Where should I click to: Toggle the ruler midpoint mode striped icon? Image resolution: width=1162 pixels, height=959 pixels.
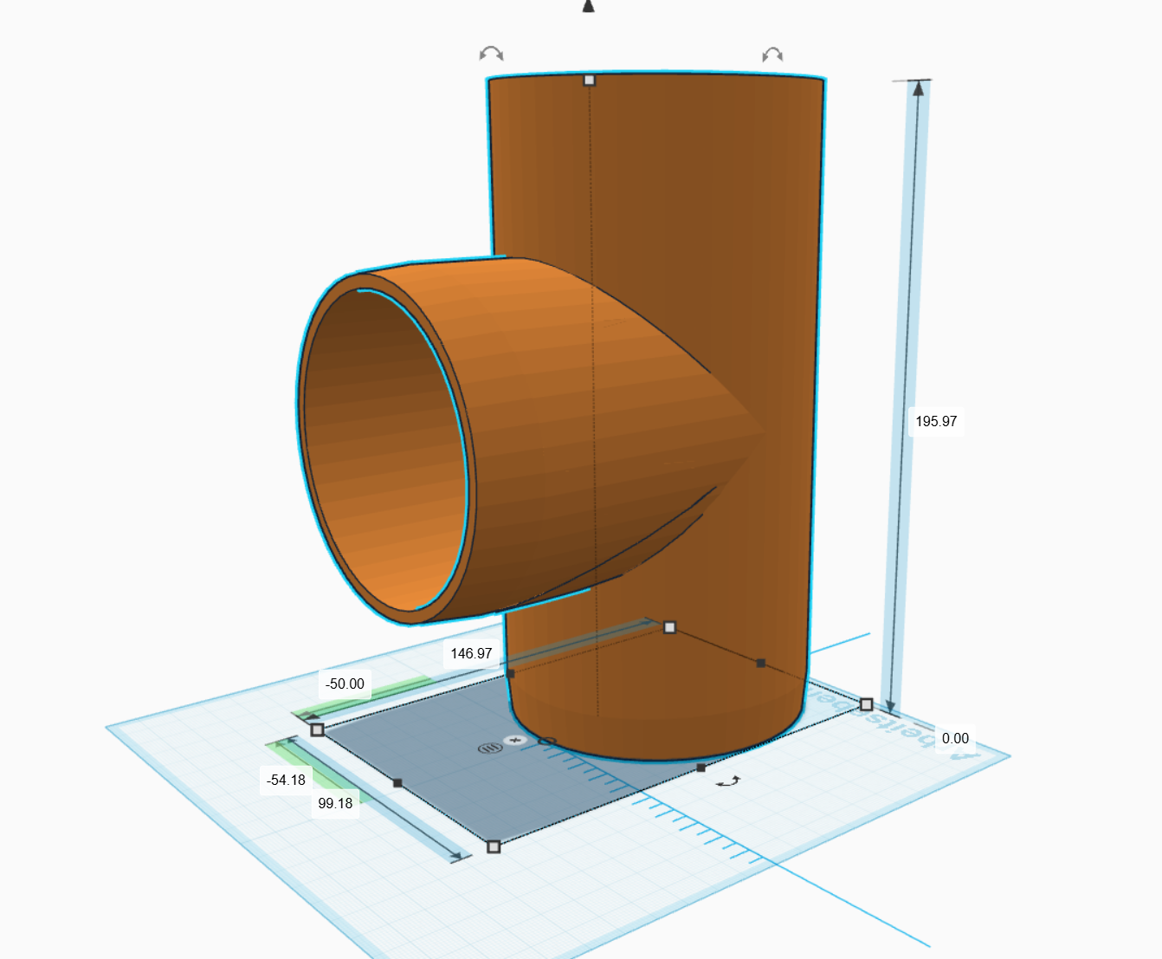coord(490,748)
